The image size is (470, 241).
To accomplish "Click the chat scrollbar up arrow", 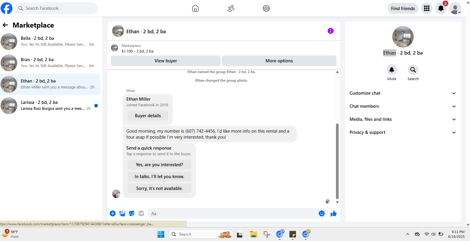I will click(x=337, y=72).
